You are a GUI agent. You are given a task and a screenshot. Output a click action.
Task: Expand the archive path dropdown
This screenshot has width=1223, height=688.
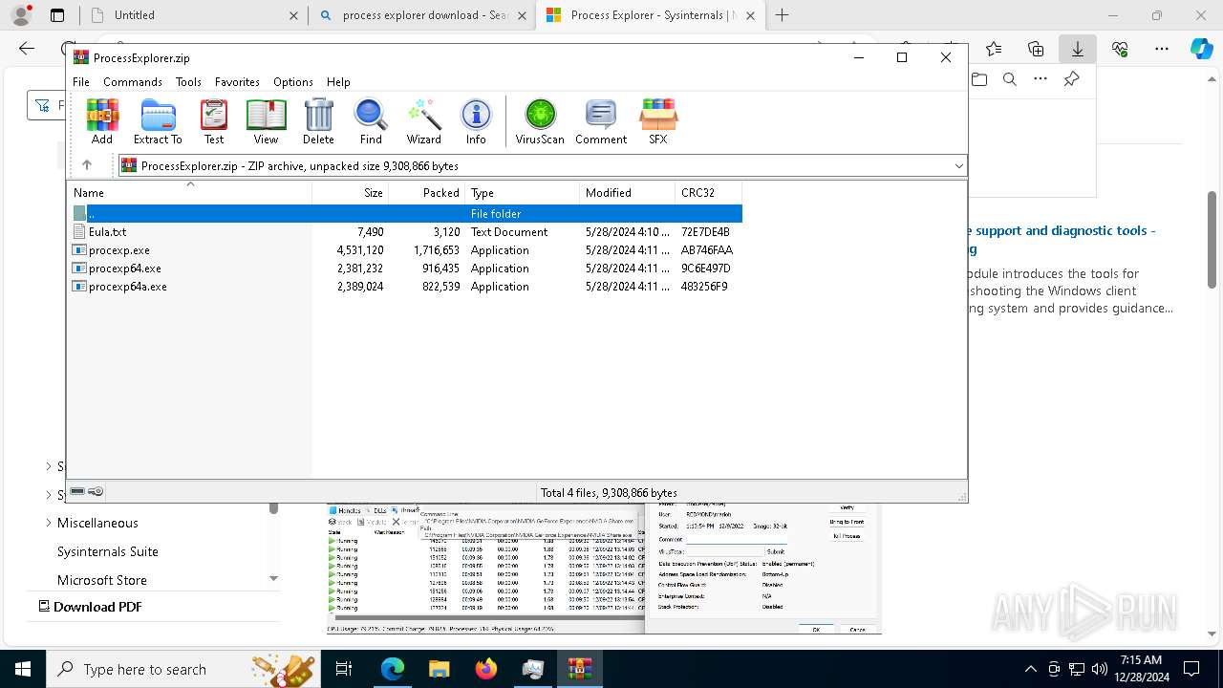(x=958, y=166)
